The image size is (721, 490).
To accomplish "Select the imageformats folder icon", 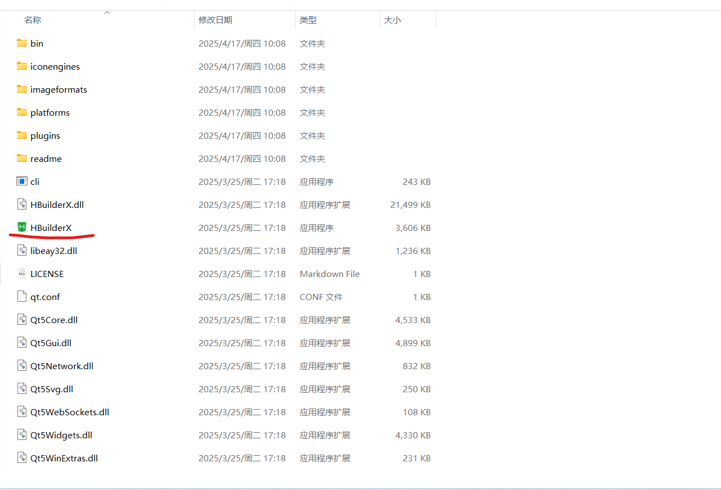I will [x=22, y=89].
